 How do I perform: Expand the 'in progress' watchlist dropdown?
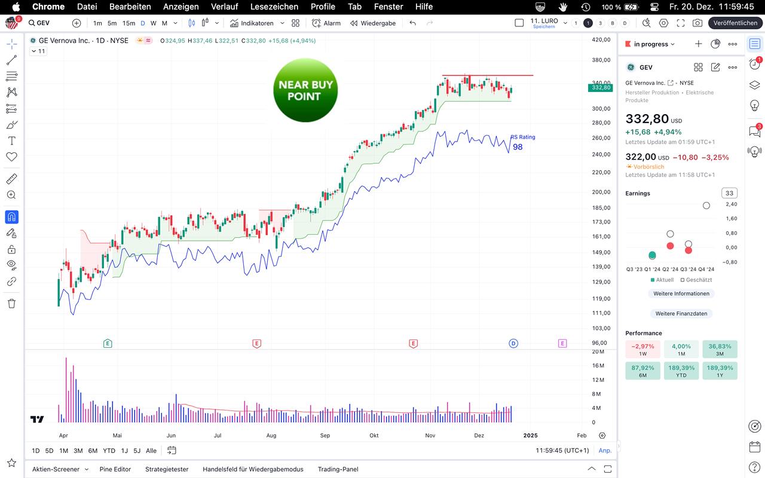coord(654,44)
